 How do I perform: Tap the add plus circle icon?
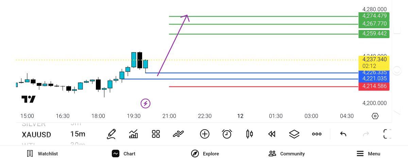[x=205, y=134]
